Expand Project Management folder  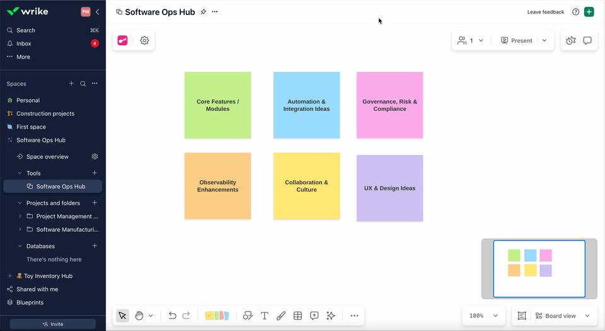20,216
